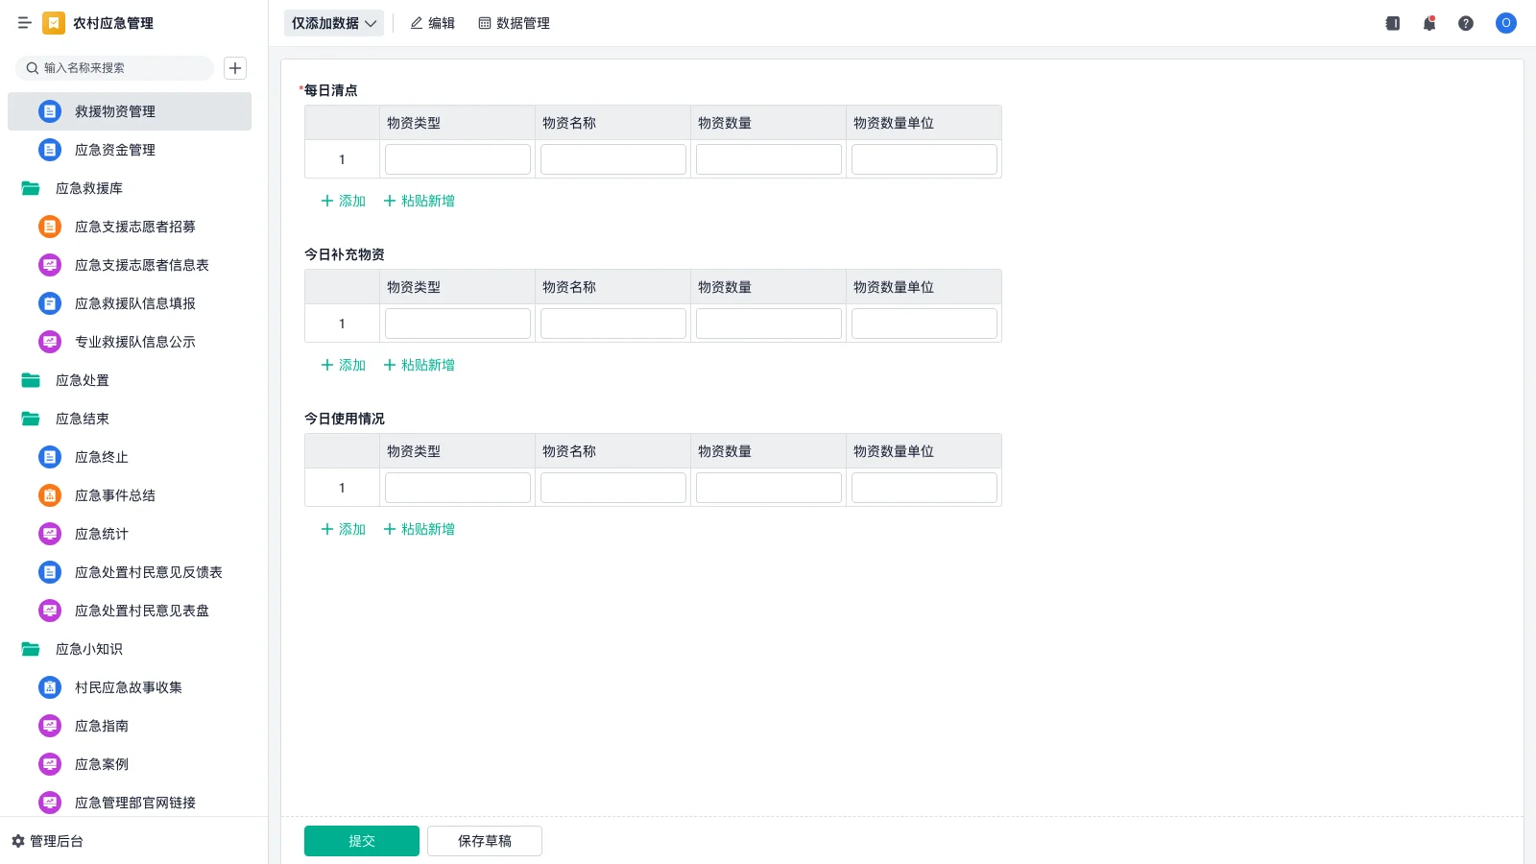Image resolution: width=1536 pixels, height=864 pixels.
Task: Click the 应急支援志愿者信息表 dashboard icon
Action: coord(50,265)
